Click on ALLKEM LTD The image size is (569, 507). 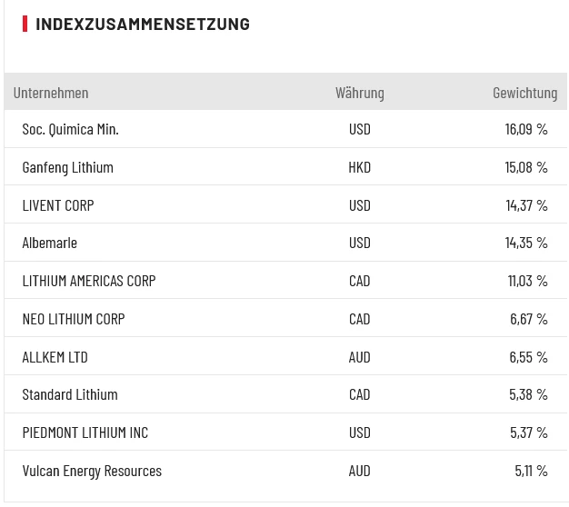coord(55,357)
